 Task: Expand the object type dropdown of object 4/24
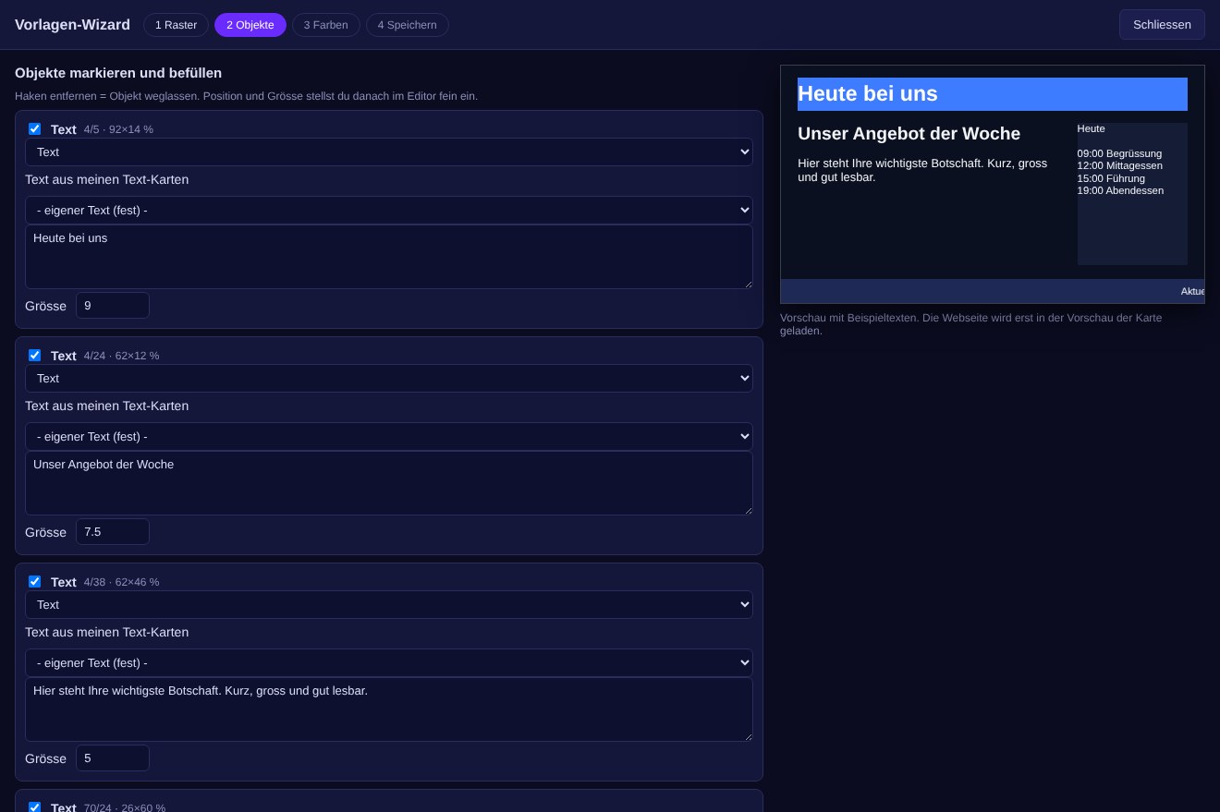click(389, 379)
